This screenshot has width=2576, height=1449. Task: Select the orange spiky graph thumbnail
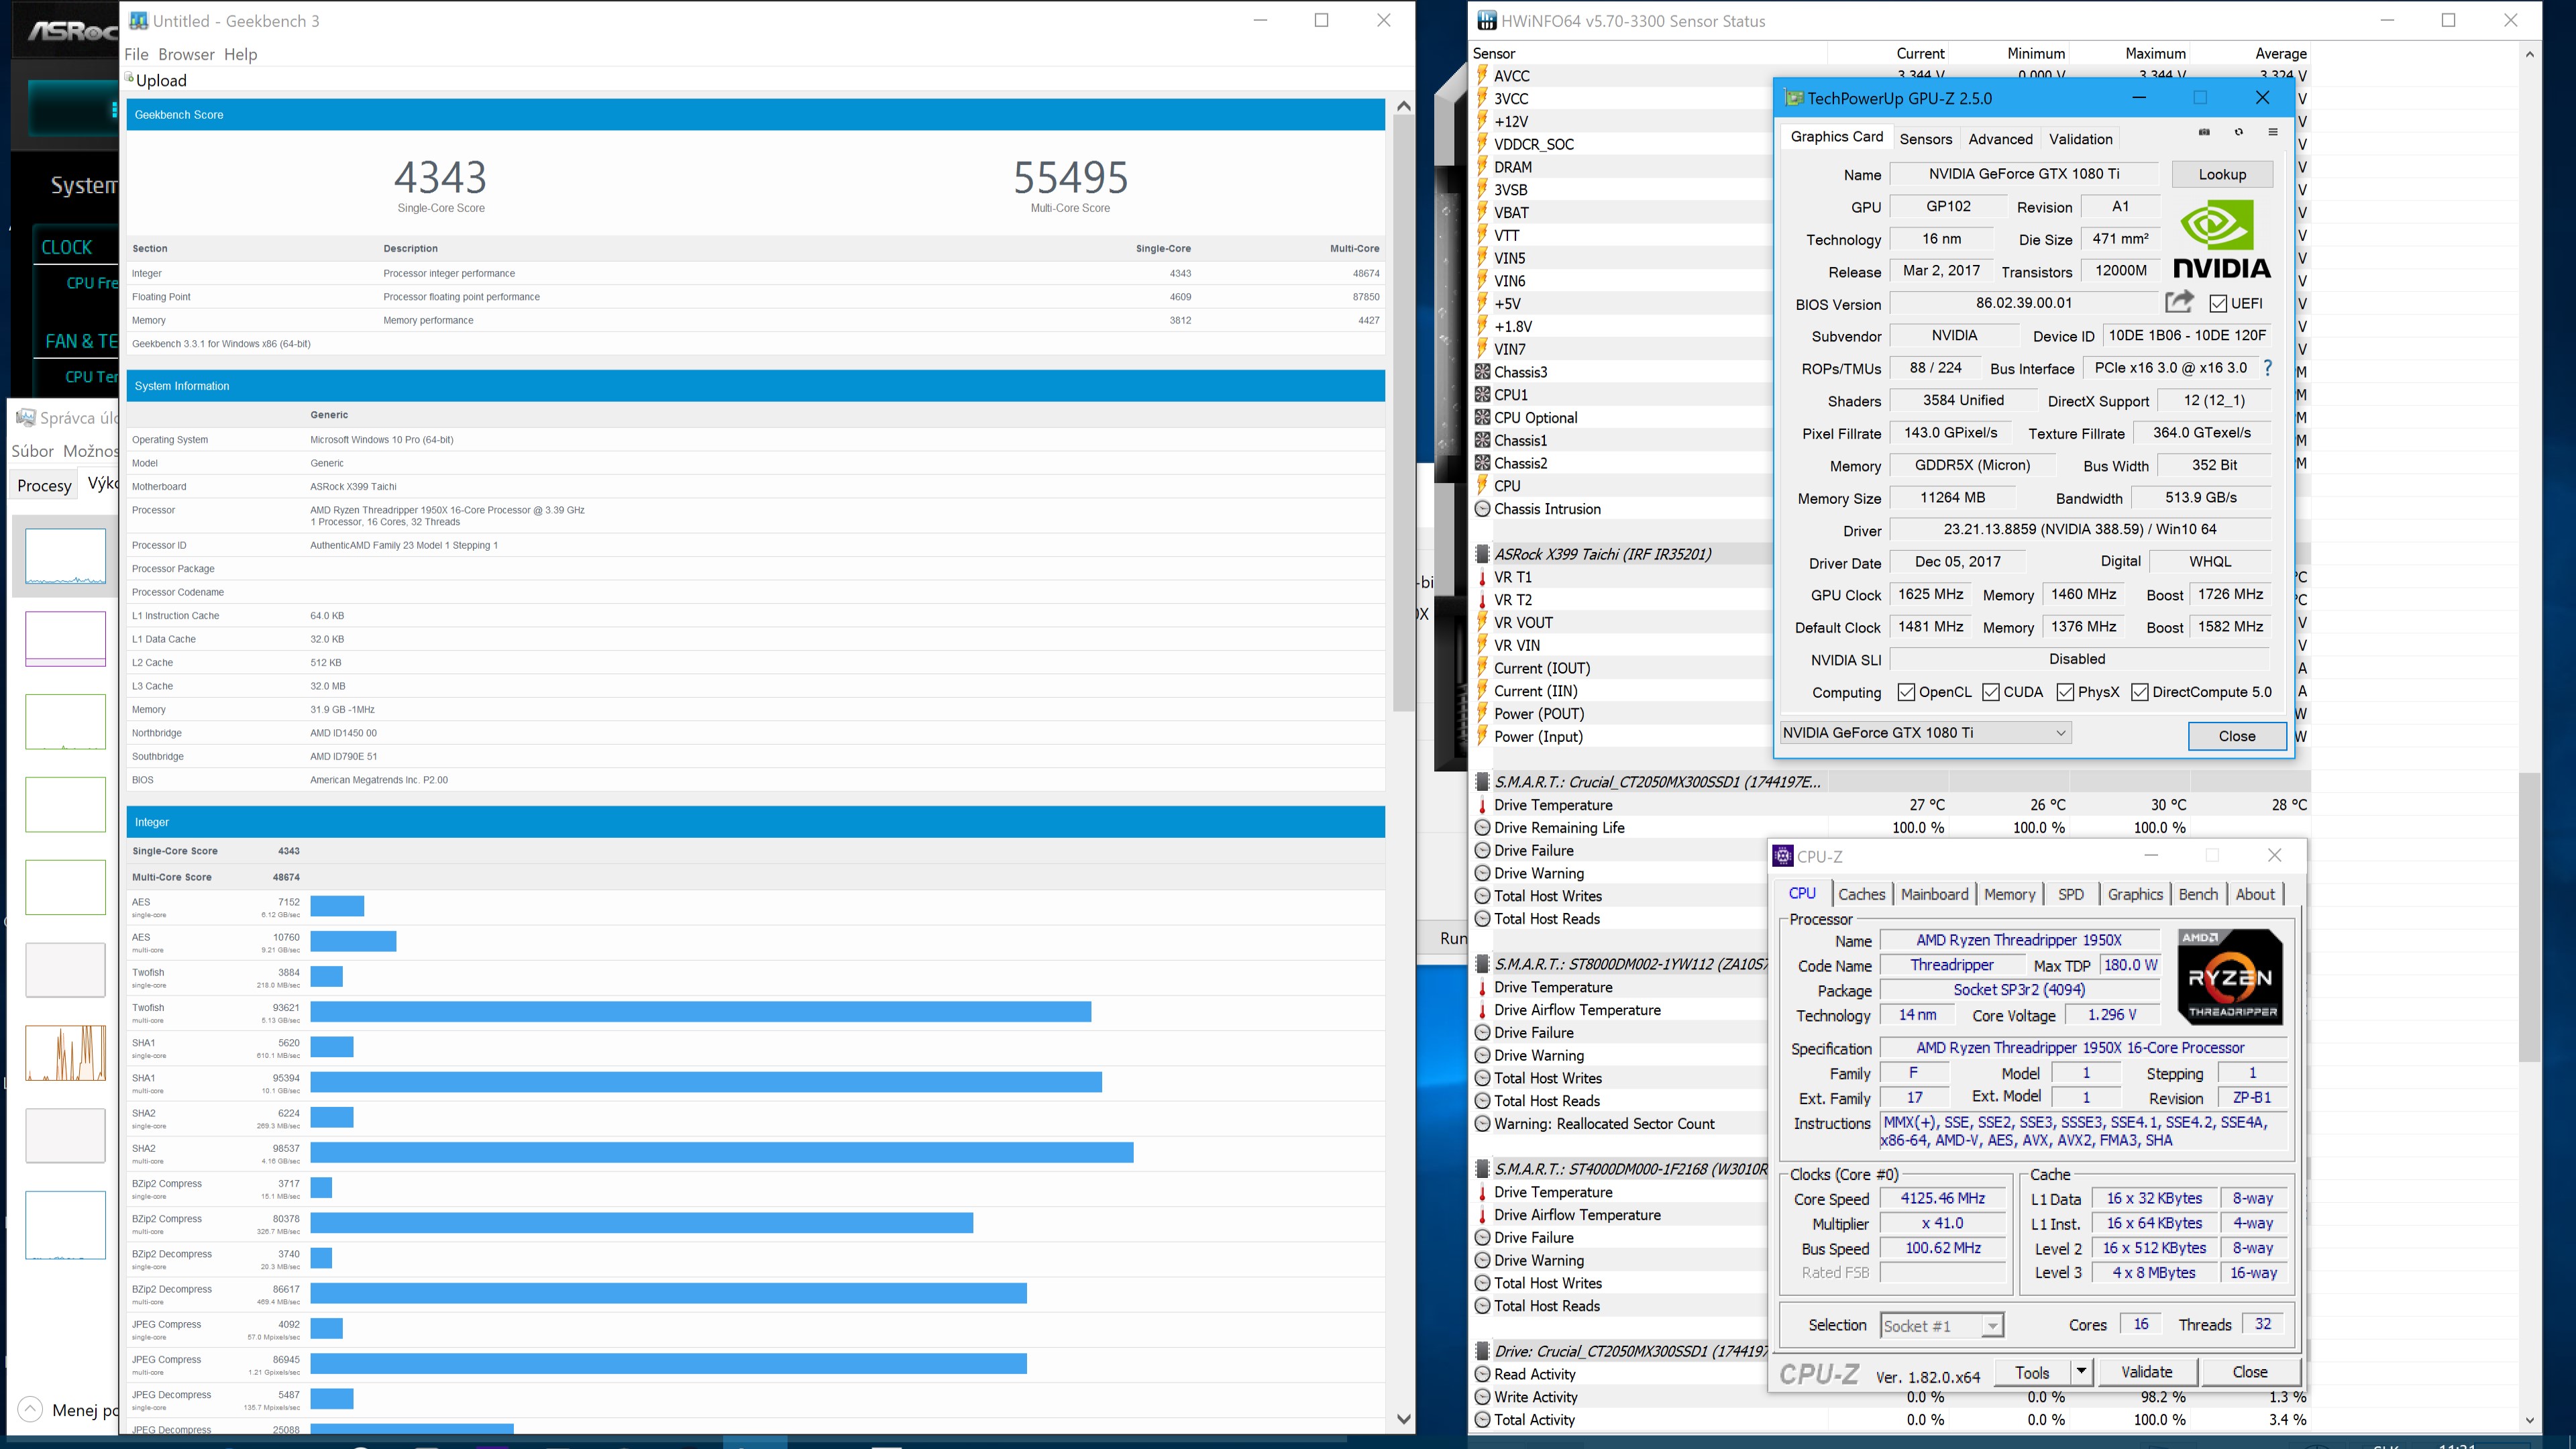click(65, 1052)
